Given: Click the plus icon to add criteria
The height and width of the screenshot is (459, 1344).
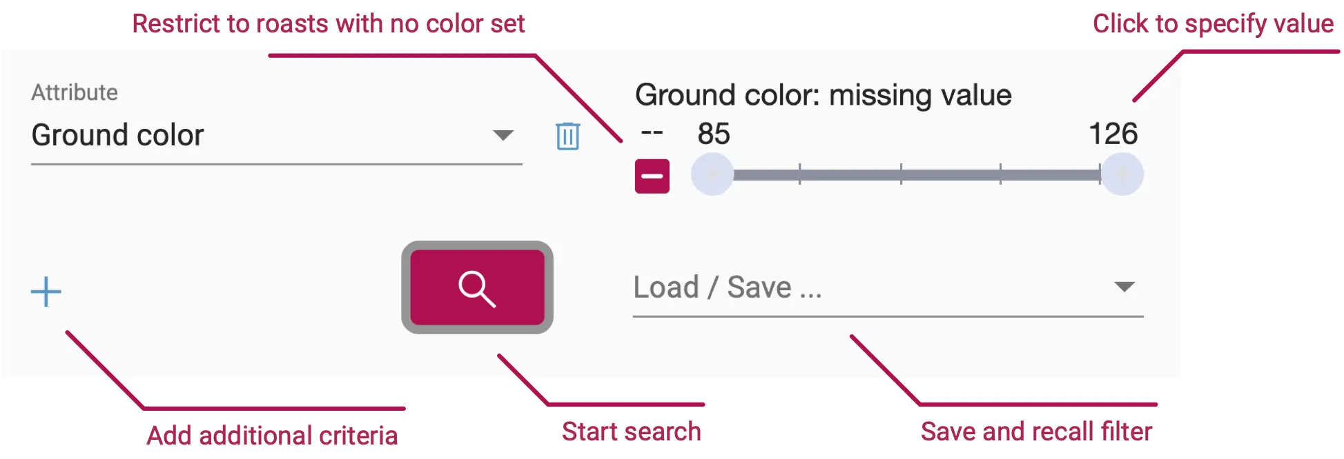Looking at the screenshot, I should click(46, 292).
